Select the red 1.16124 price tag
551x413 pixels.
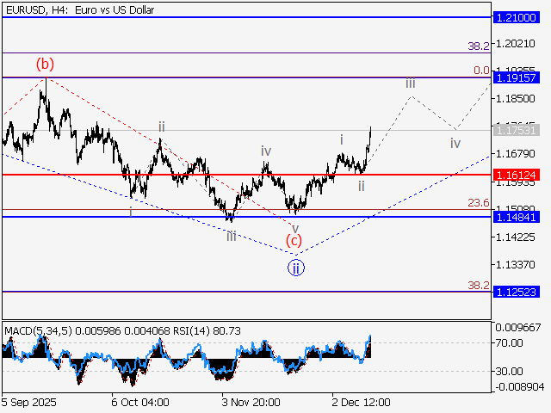[517, 175]
